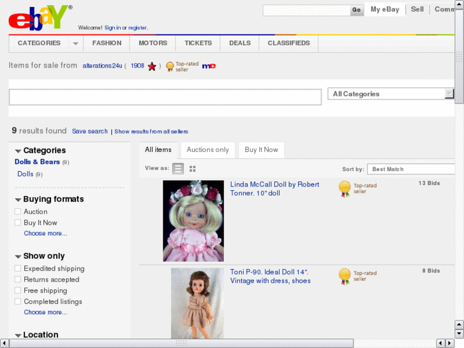Check the Auction buying format

point(18,211)
